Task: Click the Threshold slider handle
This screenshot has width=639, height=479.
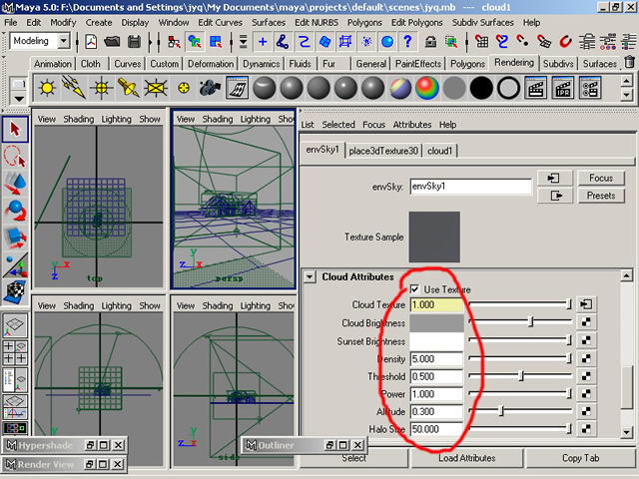Action: point(521,375)
